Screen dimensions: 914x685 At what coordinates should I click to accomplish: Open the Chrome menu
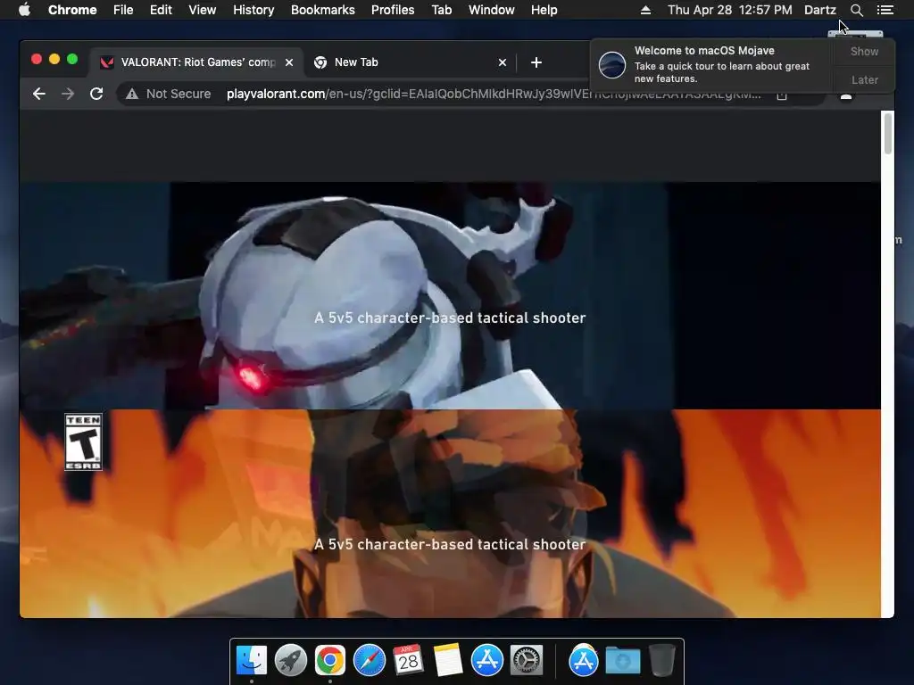72,10
